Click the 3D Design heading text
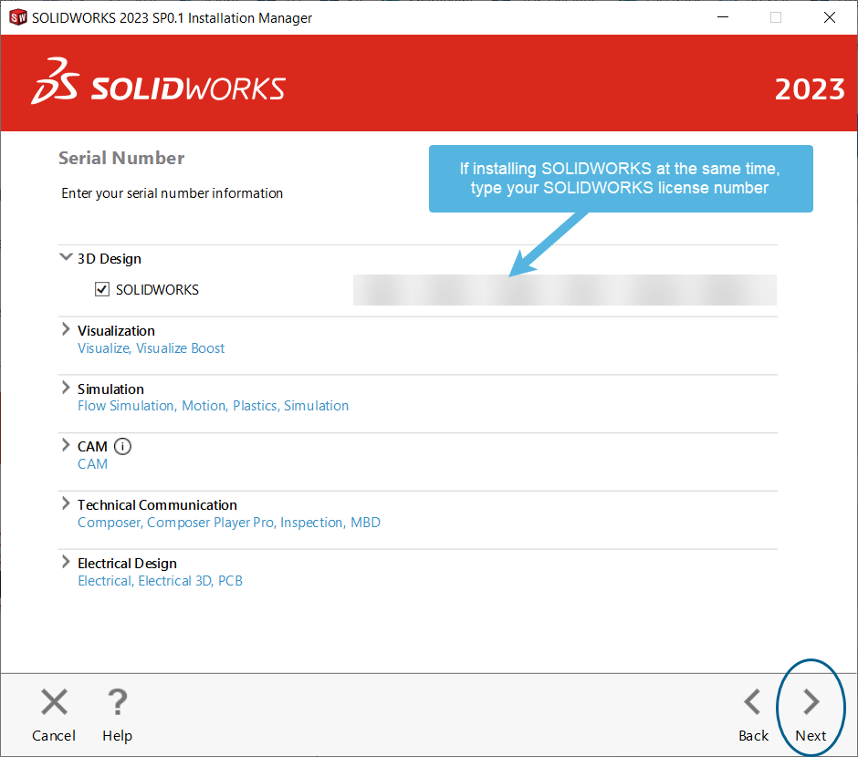The width and height of the screenshot is (858, 757). (x=110, y=258)
